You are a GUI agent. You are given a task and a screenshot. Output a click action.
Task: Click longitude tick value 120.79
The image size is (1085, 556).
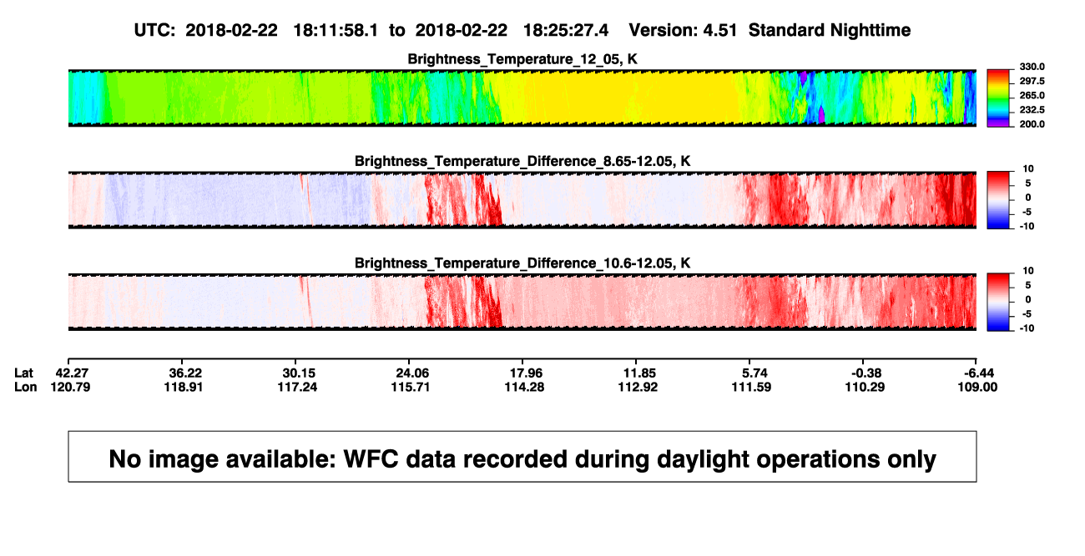pyautogui.click(x=73, y=387)
